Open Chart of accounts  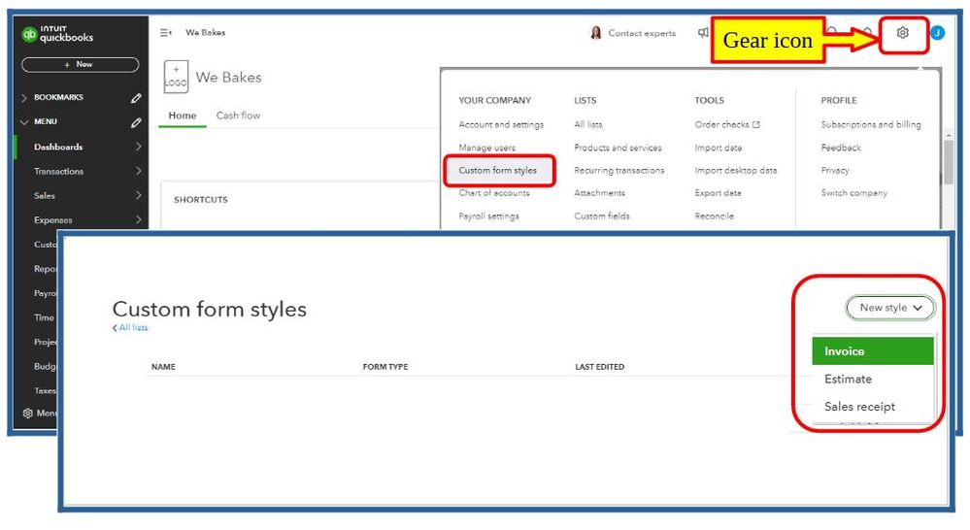tap(494, 193)
